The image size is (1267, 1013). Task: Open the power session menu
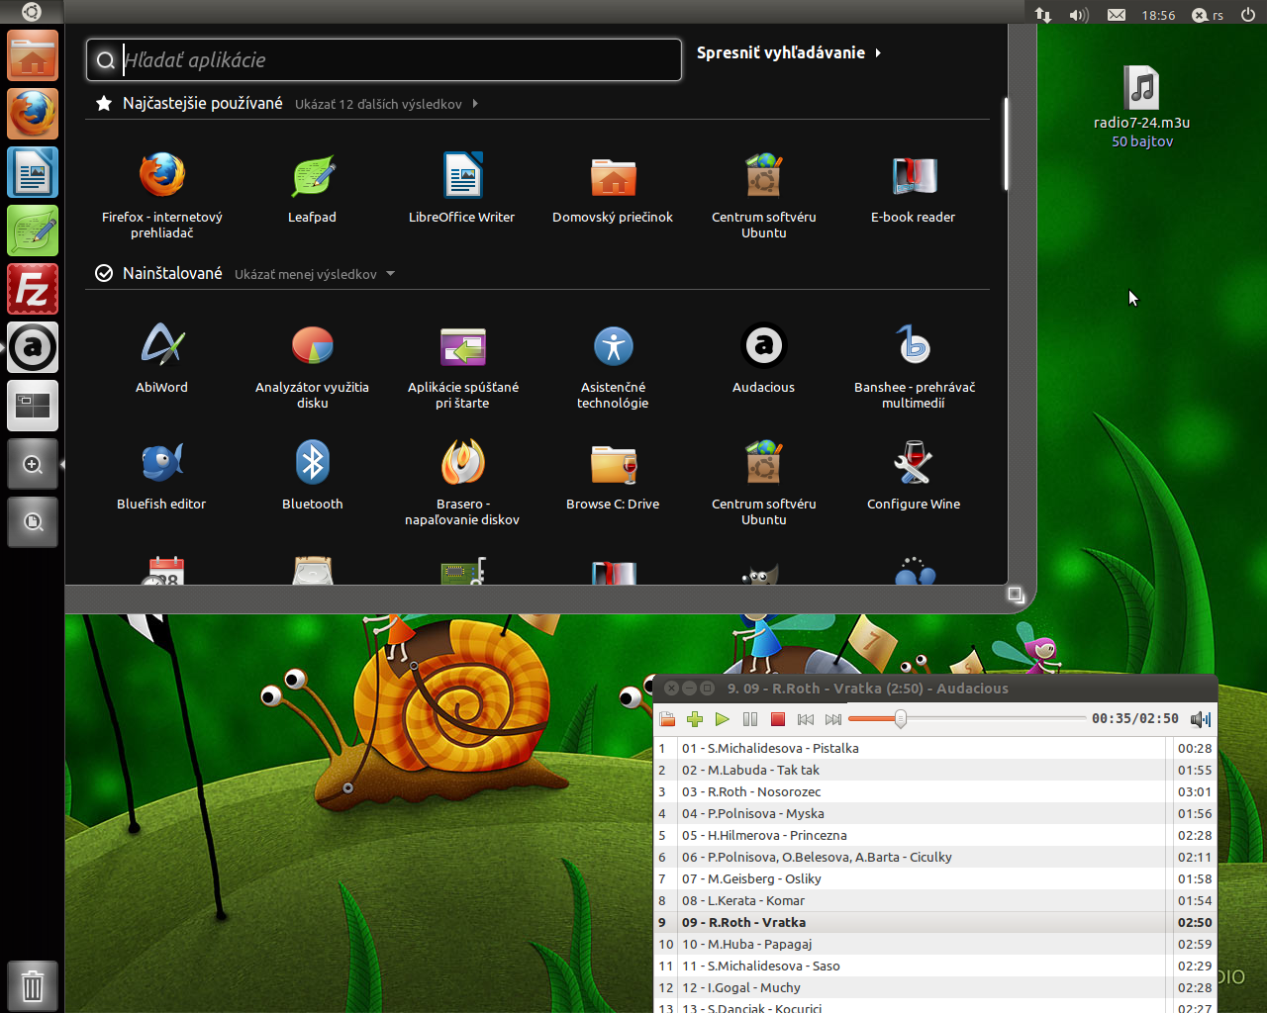point(1248,15)
